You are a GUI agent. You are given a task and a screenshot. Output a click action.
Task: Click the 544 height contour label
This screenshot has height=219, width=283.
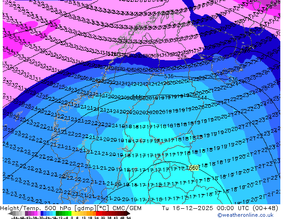(202, 98)
